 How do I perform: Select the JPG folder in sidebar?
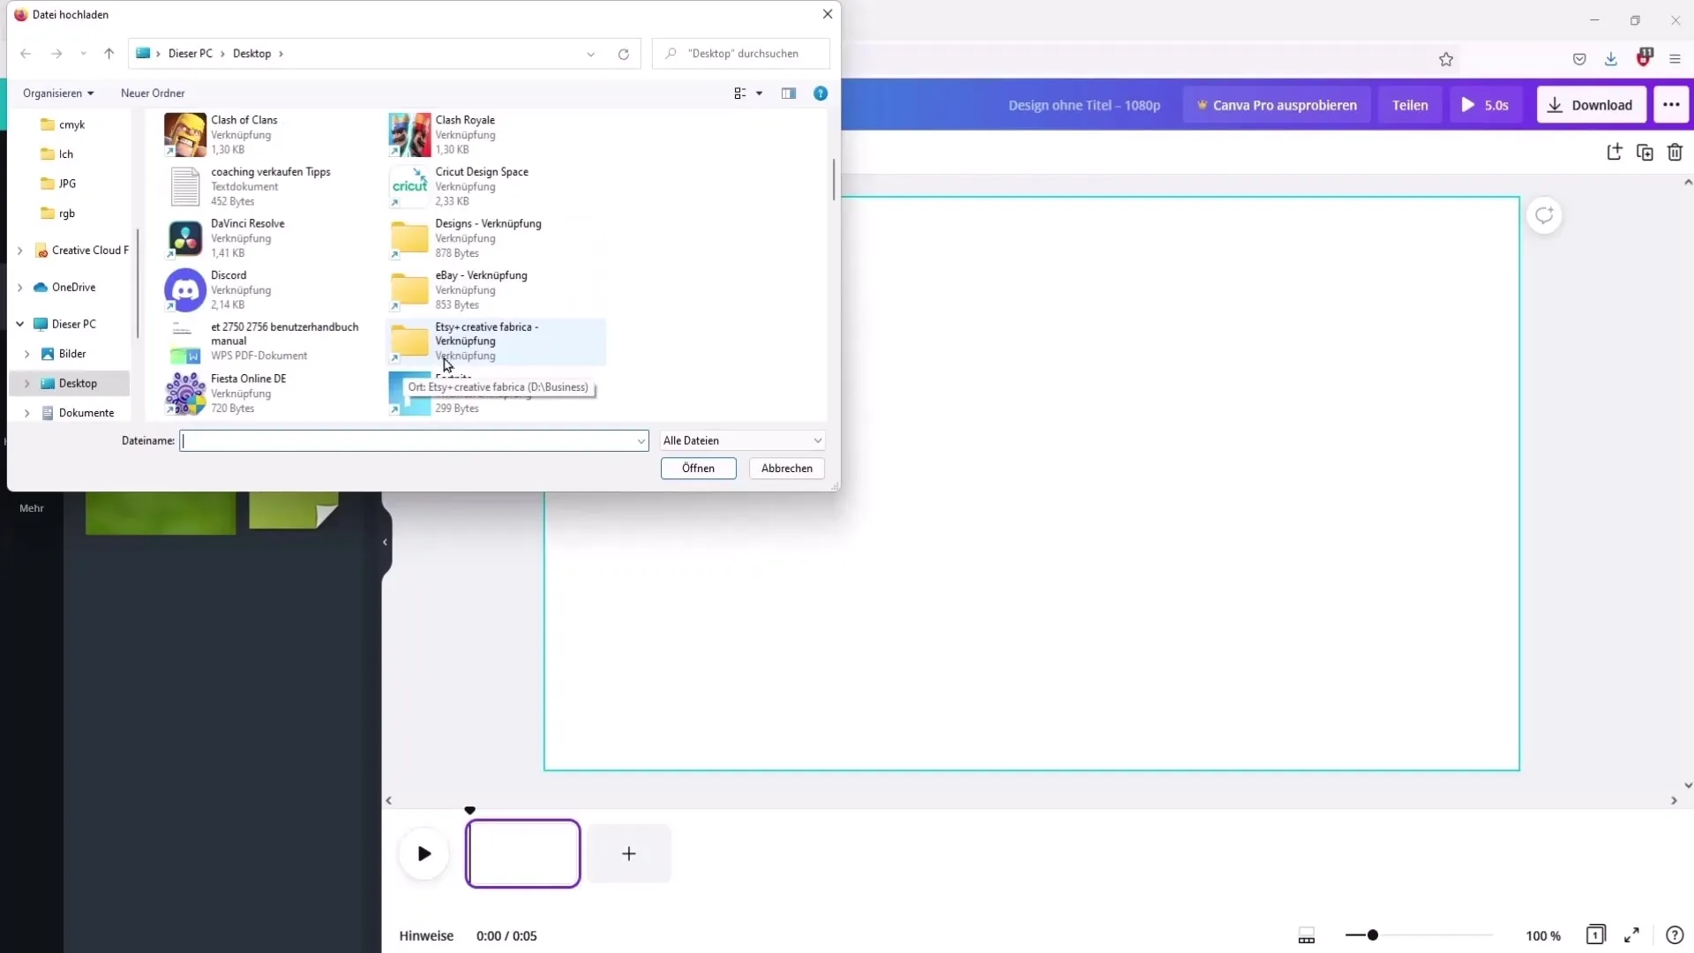pos(67,184)
